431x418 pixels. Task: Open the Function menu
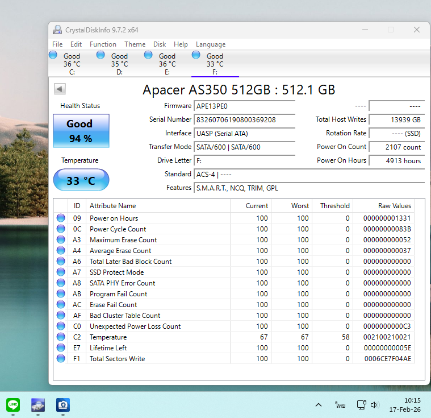(x=103, y=44)
